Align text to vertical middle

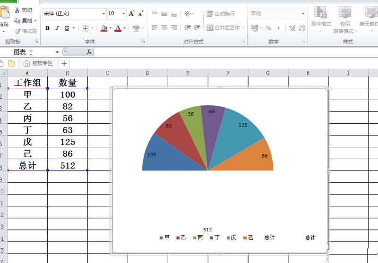pos(164,14)
